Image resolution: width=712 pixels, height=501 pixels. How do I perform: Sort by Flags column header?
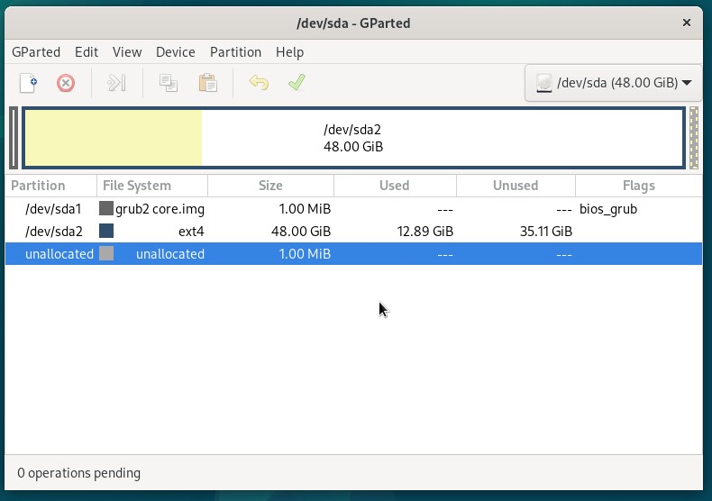coord(638,186)
